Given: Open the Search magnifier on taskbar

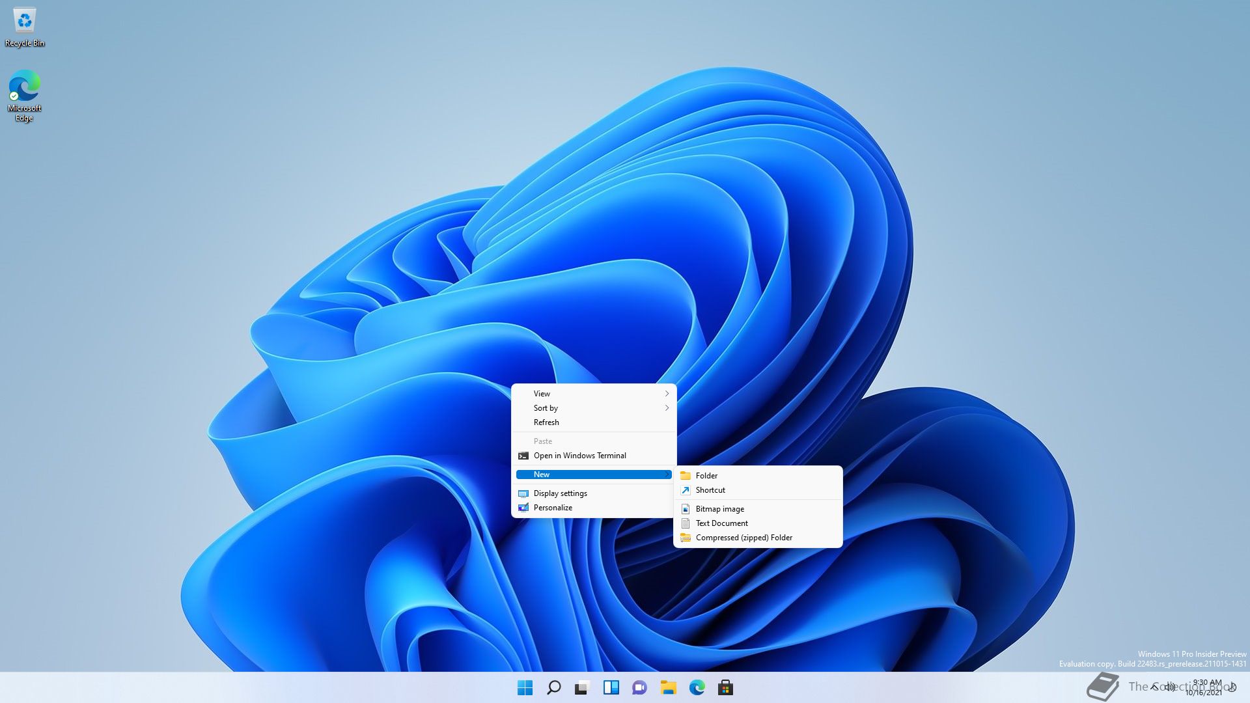Looking at the screenshot, I should click(x=553, y=687).
